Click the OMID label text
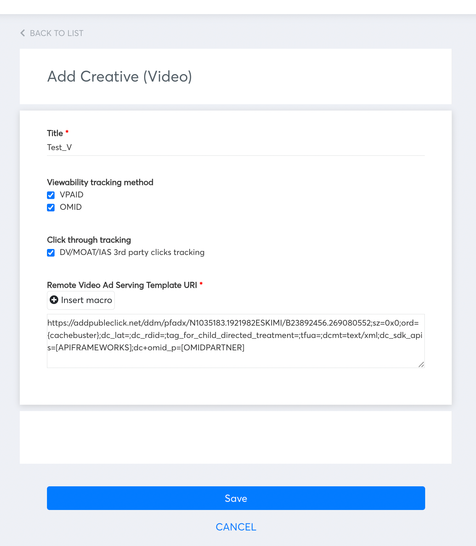476x546 pixels. tap(71, 207)
